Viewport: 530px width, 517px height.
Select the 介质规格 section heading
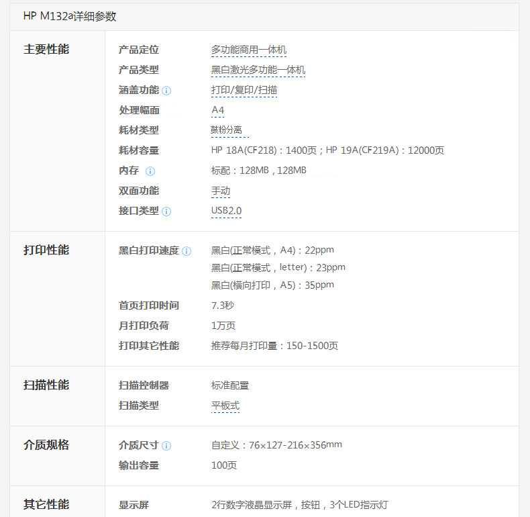tap(46, 445)
